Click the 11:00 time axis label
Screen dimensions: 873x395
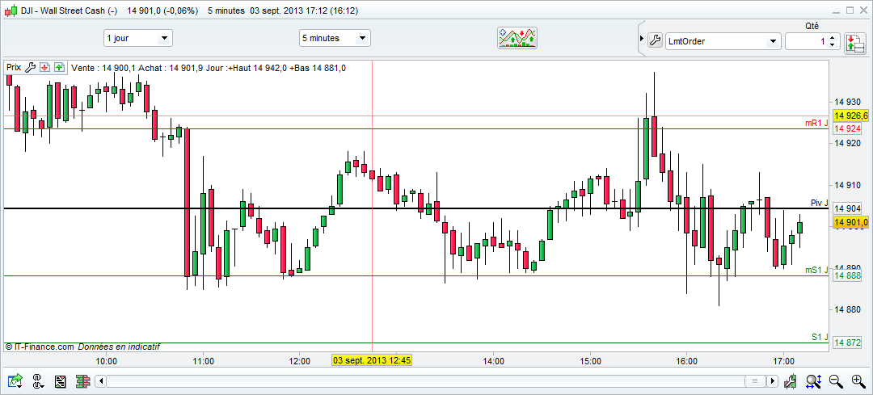[x=203, y=361]
